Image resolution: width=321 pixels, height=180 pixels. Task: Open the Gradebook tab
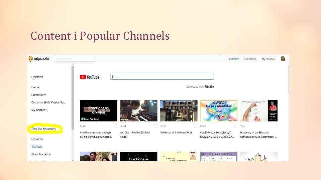tap(250, 59)
